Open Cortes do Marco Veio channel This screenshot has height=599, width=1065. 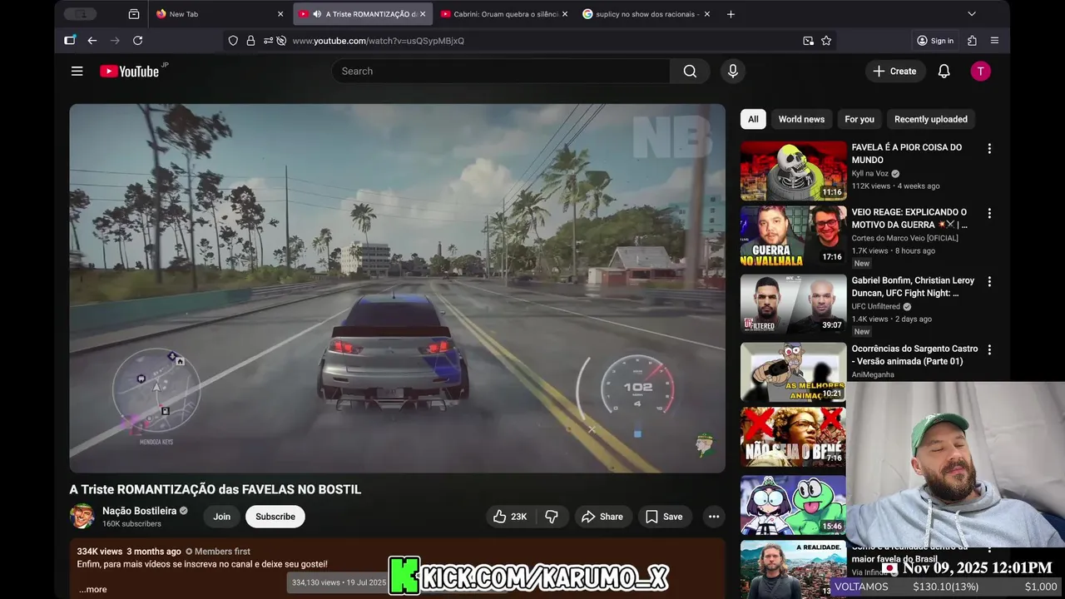click(x=904, y=238)
